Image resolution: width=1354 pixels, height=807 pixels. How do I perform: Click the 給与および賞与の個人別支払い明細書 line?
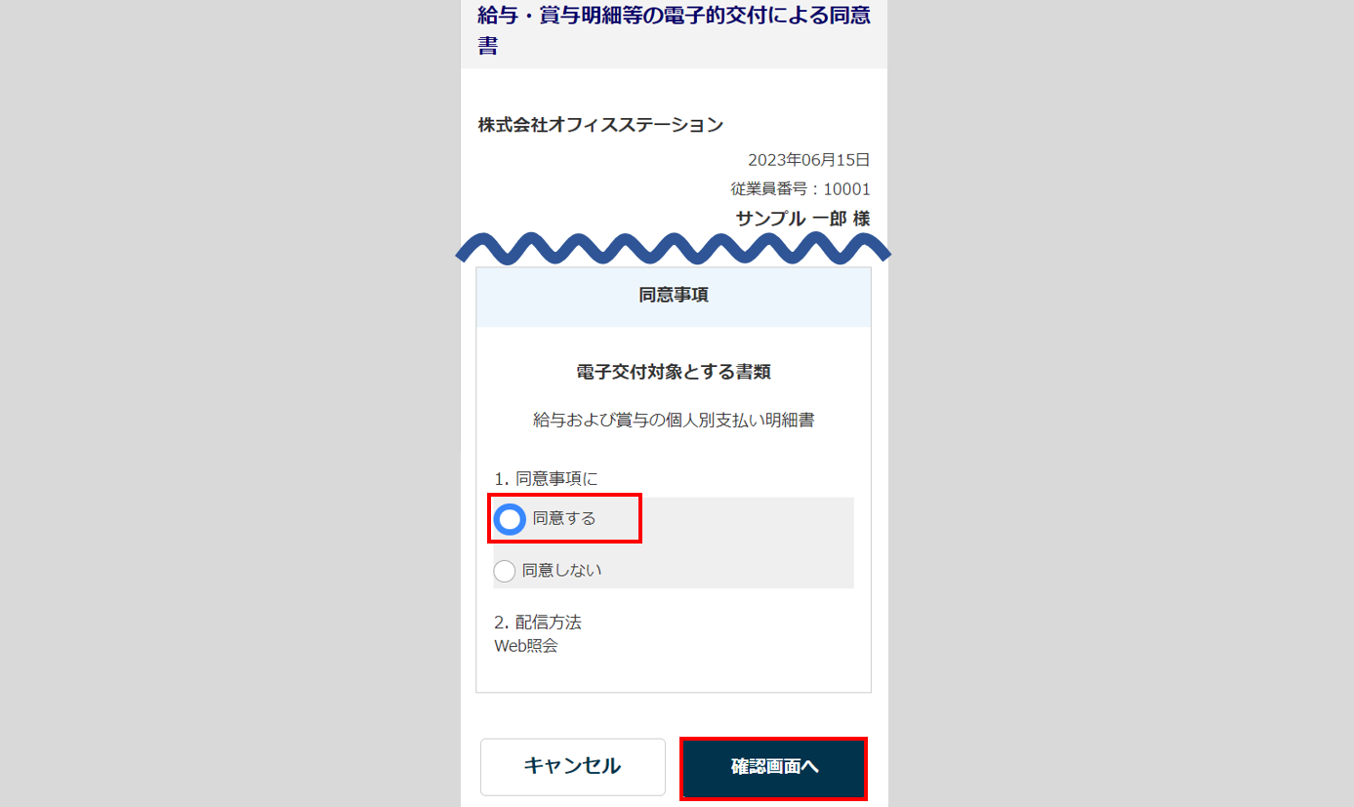[674, 421]
